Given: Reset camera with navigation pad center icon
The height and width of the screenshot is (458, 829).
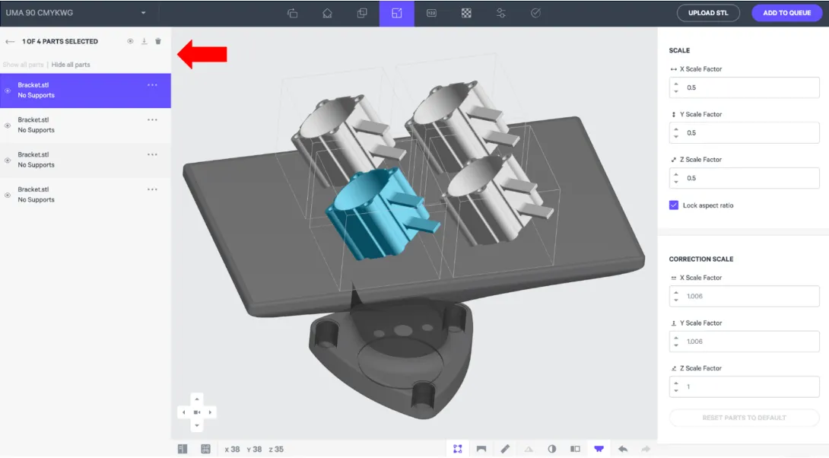Looking at the screenshot, I should coord(197,412).
